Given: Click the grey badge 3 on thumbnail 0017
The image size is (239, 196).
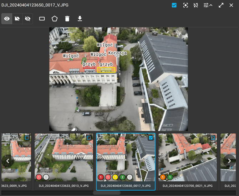Looking at the screenshot, I should (x=130, y=177).
